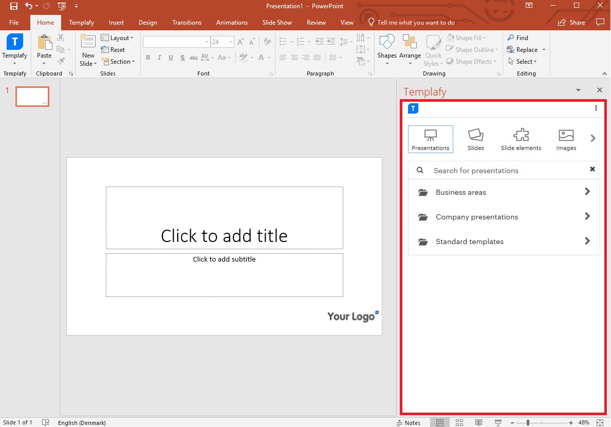
Task: Toggle the Notes pane
Action: point(409,423)
